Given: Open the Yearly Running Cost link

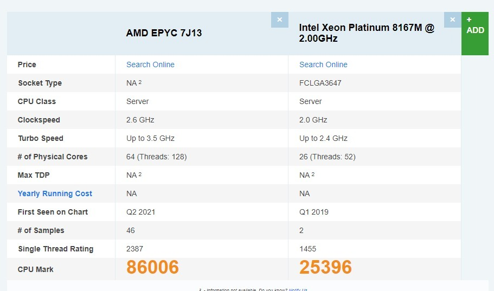Looking at the screenshot, I should pyautogui.click(x=55, y=193).
